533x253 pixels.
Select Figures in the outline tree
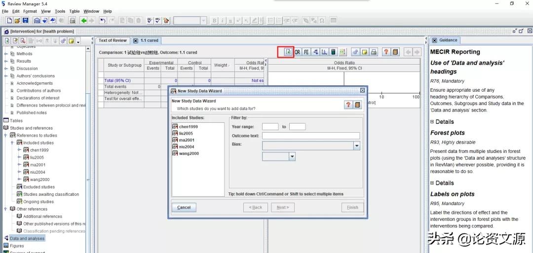17,246
